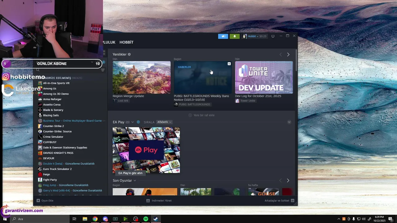Open Arkadaşlar ve Sohbet panel
Screen dimensions: 397x223
point(279,201)
